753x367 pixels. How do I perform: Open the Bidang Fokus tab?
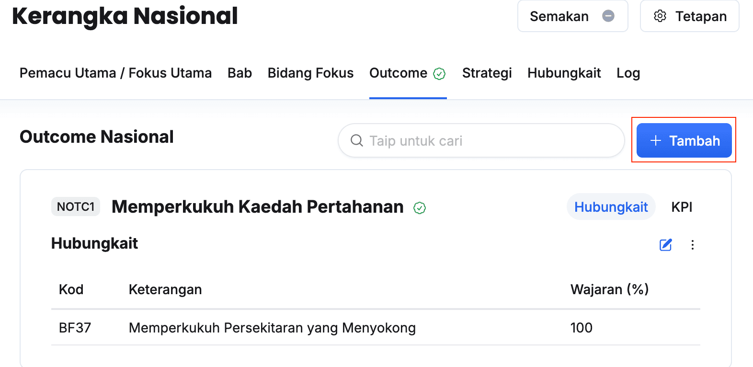(310, 73)
